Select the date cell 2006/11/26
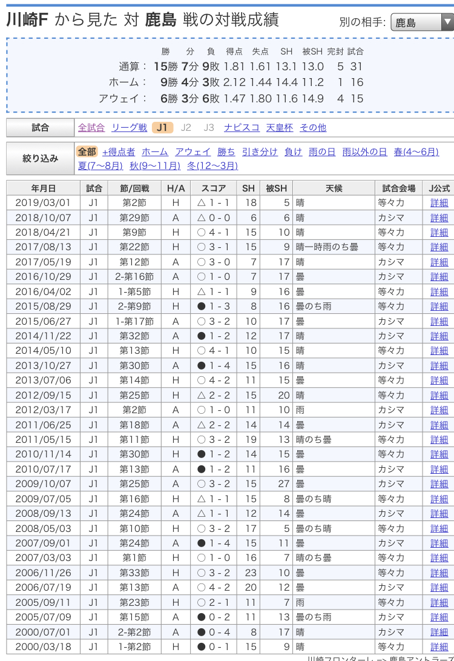The image size is (454, 661). tap(44, 573)
